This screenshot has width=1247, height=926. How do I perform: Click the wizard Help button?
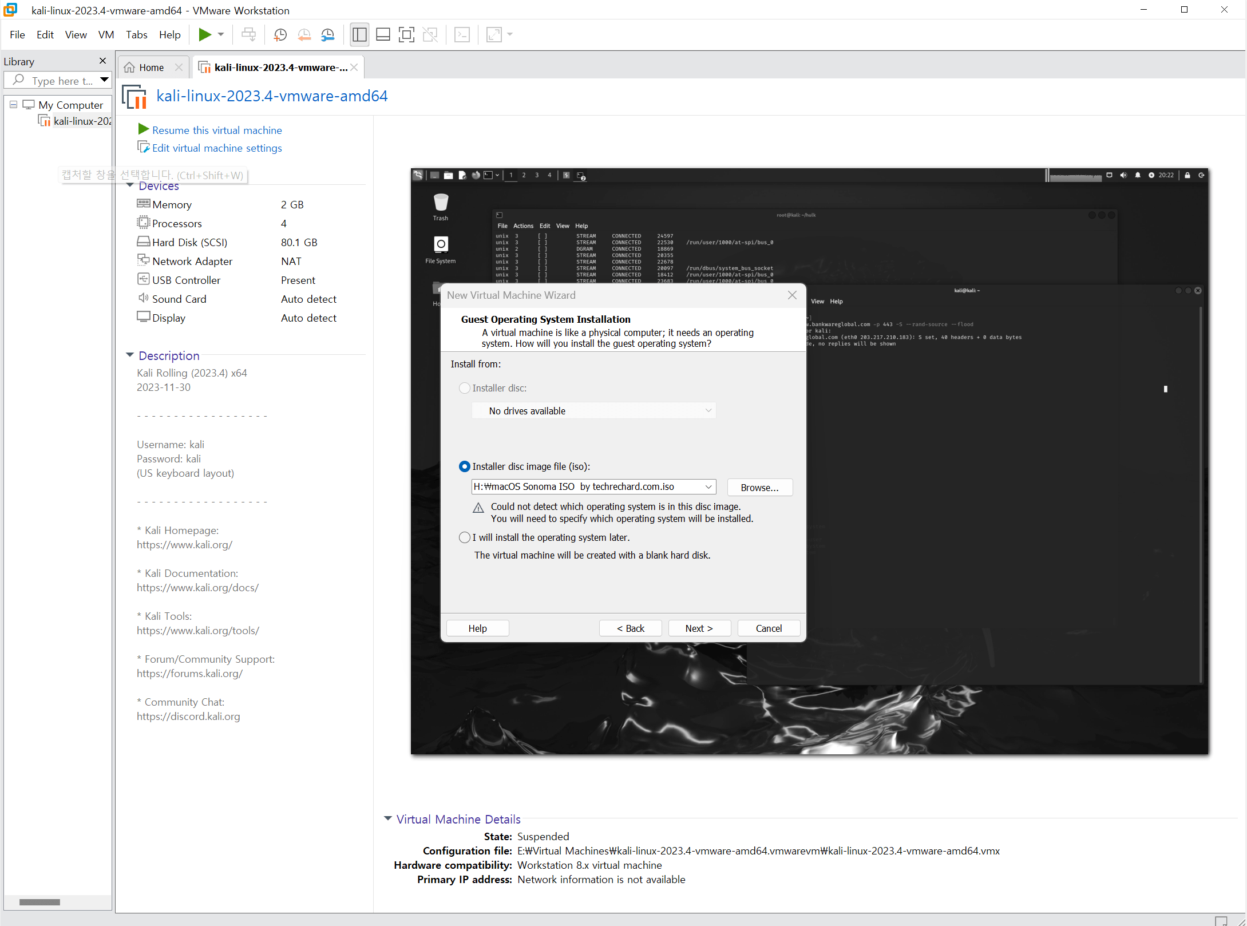point(477,628)
